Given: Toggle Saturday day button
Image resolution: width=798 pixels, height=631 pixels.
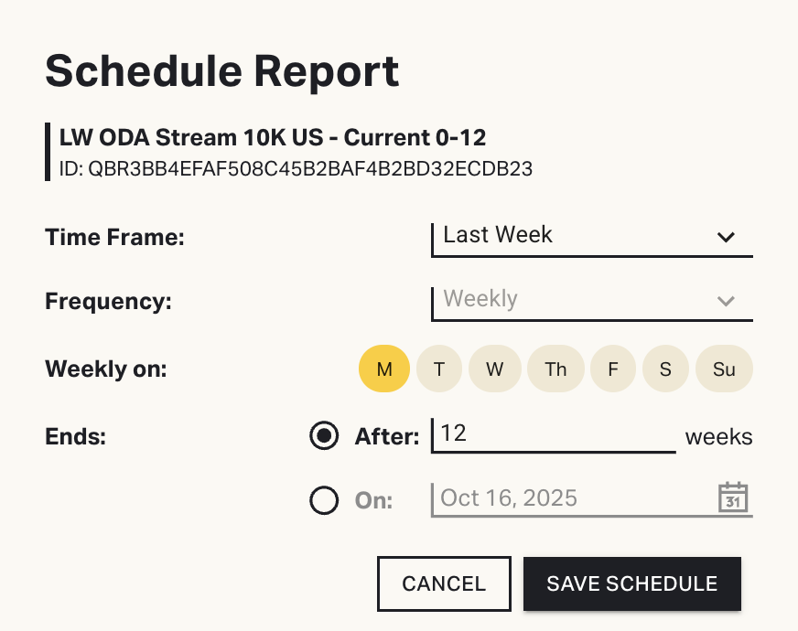Looking at the screenshot, I should tap(665, 369).
